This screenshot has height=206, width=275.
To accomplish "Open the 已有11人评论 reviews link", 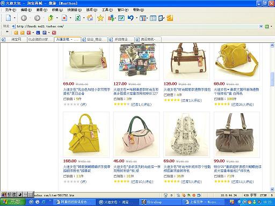I will pos(242,182).
